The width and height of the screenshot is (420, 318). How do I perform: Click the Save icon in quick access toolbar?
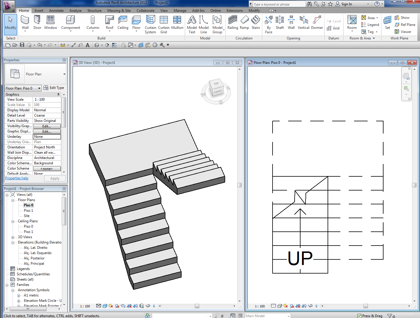click(22, 45)
